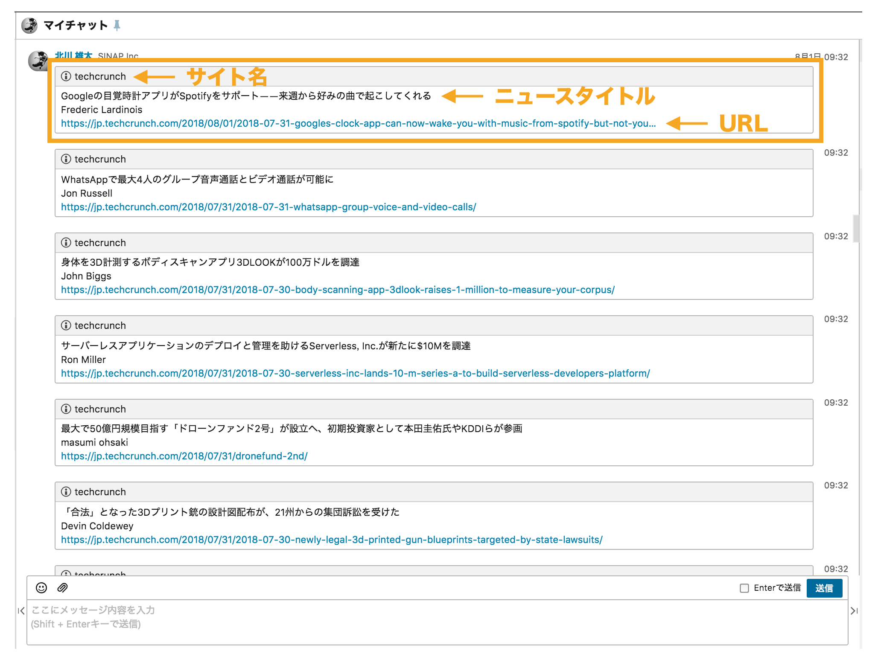Click the chat scrollbar thumb
This screenshot has width=878, height=665.
click(x=856, y=229)
